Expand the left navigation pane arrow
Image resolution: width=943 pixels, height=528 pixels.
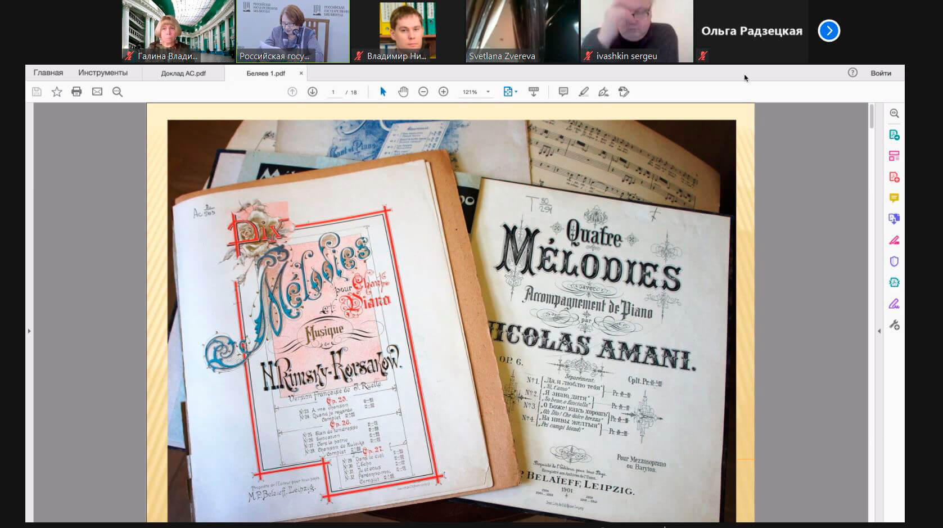(x=29, y=331)
